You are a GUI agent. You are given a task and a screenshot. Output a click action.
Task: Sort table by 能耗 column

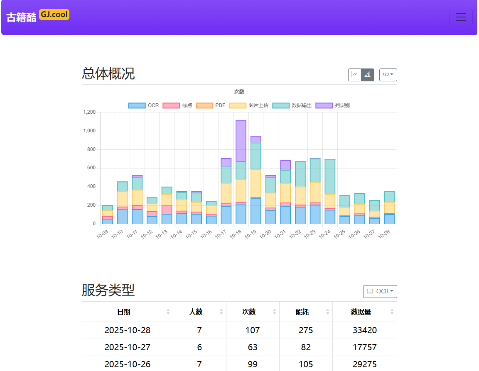(306, 312)
